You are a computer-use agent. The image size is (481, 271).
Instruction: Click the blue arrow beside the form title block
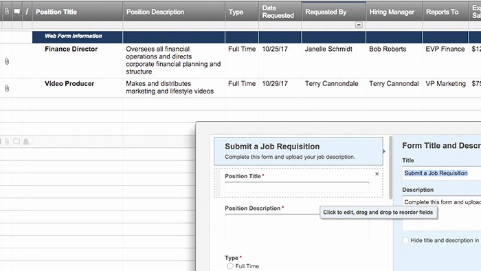pyautogui.click(x=384, y=151)
